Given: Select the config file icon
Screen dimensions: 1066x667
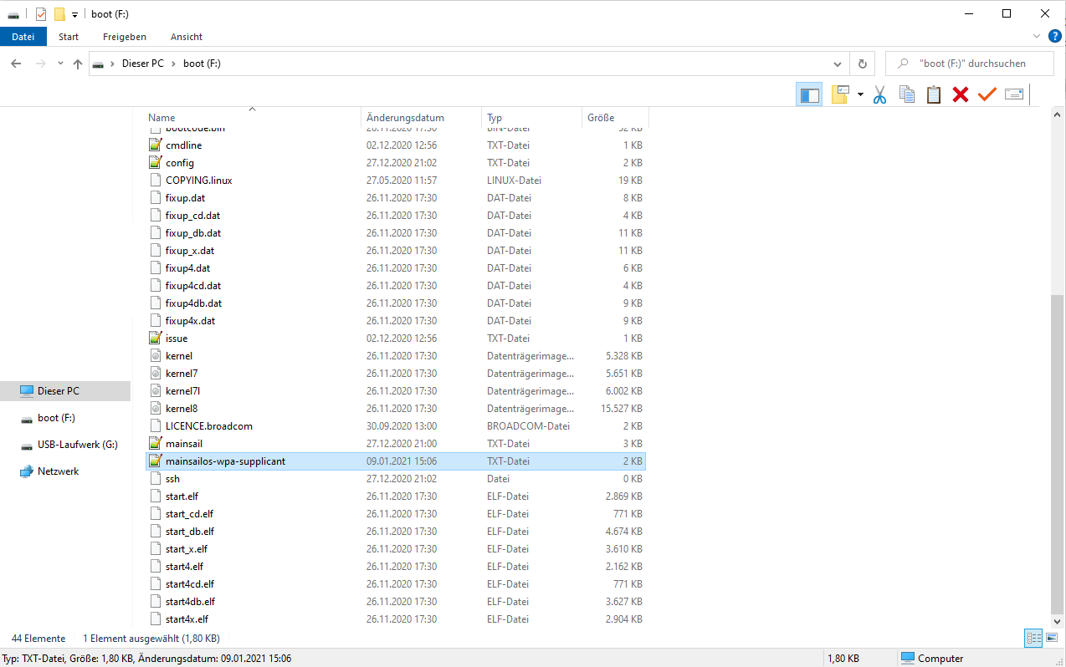Looking at the screenshot, I should coord(155,163).
